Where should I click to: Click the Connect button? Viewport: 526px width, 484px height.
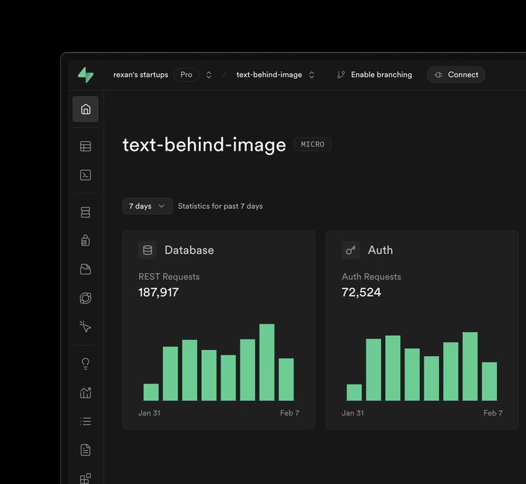pos(456,75)
